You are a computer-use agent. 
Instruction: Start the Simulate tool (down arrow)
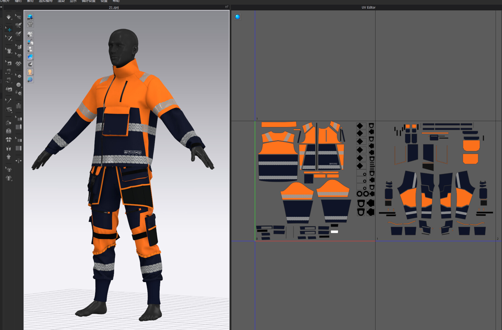[x=9, y=17]
